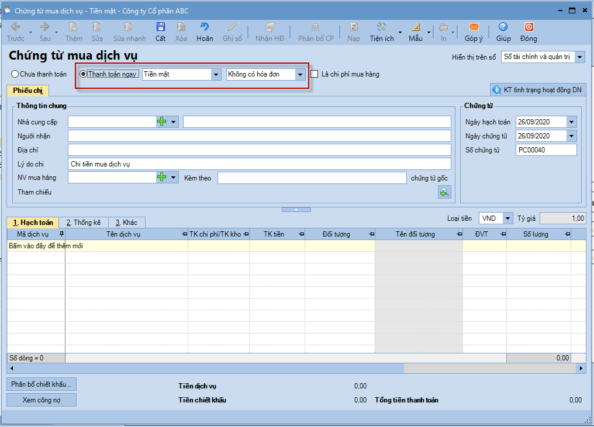Click the Phân bổ chiết khấu button
Image resolution: width=594 pixels, height=427 pixels.
tap(42, 384)
